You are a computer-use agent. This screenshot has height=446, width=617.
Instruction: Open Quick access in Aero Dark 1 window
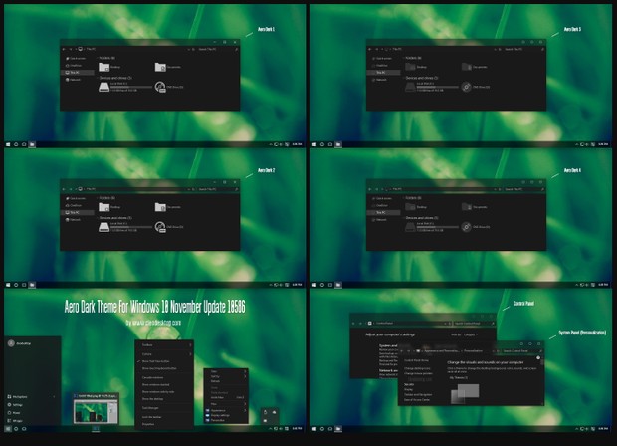76,59
